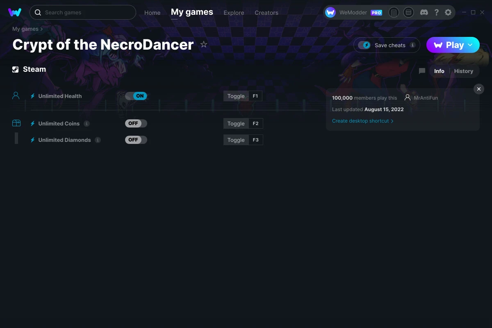Open the Explore menu item
Screen dimensions: 492x328
(x=234, y=13)
